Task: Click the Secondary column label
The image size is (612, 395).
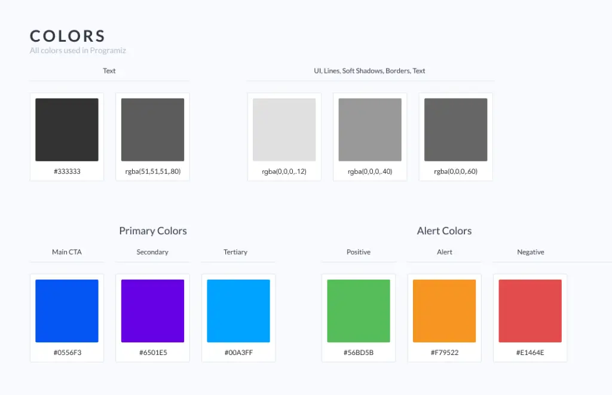Action: pos(152,252)
